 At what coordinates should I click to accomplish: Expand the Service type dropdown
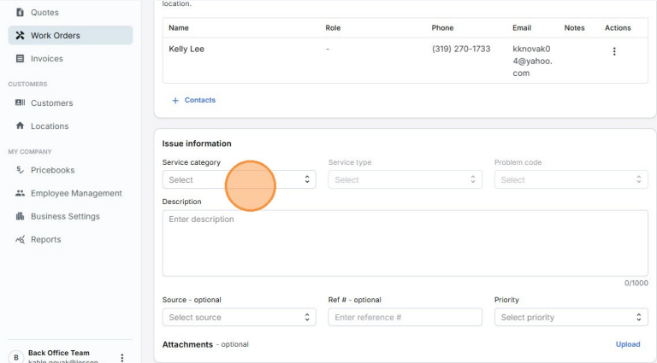coord(405,180)
